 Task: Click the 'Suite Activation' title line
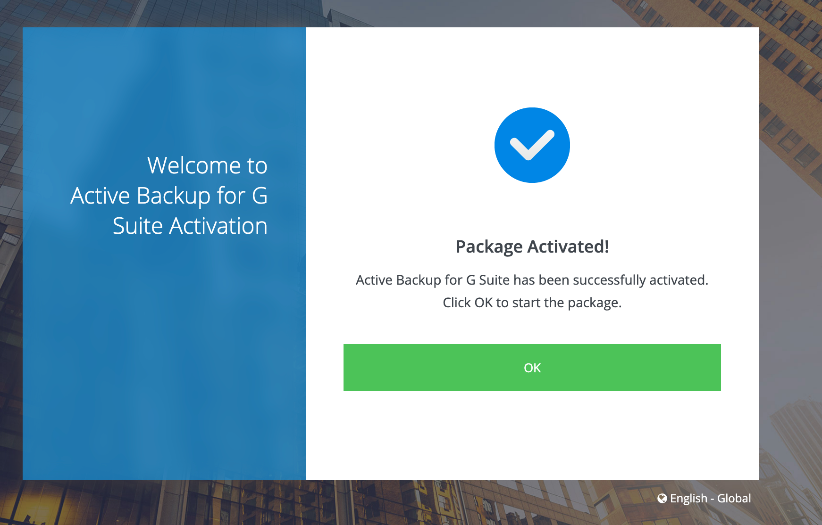(190, 226)
